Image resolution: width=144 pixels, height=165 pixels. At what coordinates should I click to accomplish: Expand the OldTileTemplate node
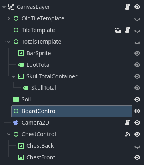9,18
